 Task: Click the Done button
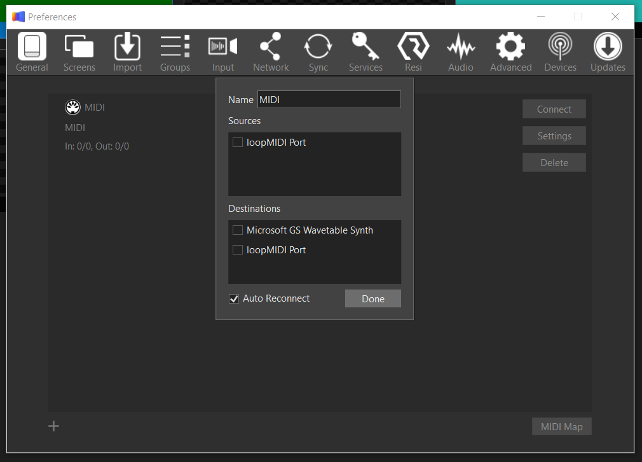[373, 298]
